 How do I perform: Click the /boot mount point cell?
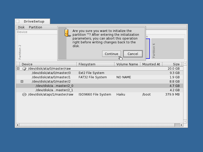tap(146, 94)
